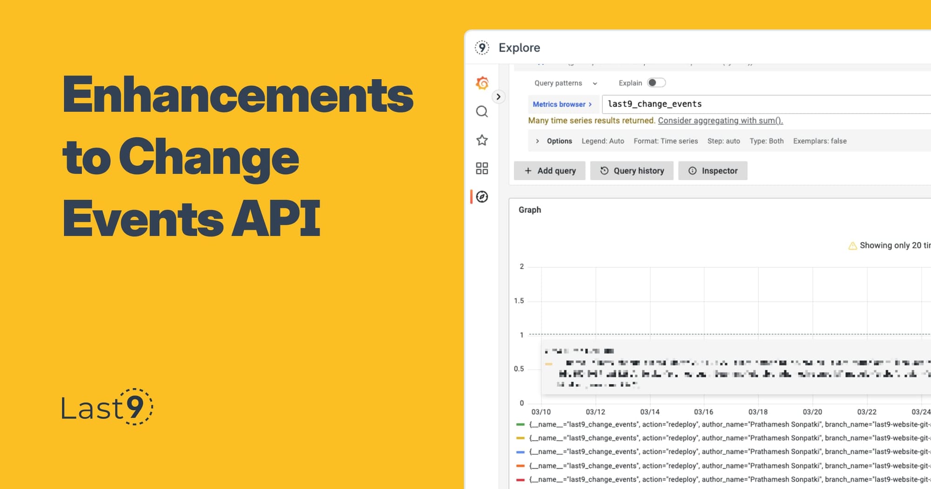Open the Query patterns dropdown
Image resolution: width=931 pixels, height=489 pixels.
tap(566, 83)
